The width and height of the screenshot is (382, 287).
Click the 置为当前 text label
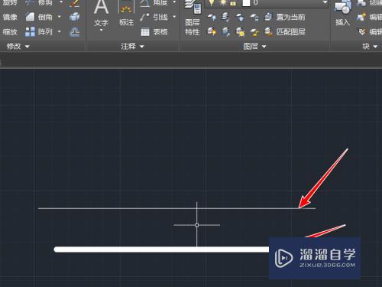click(291, 17)
